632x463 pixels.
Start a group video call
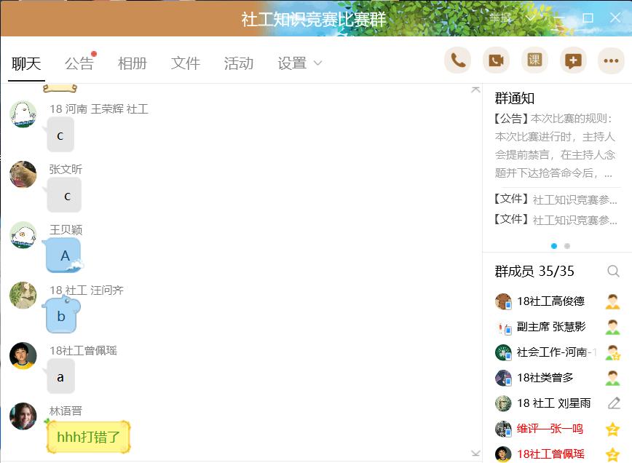click(x=496, y=60)
